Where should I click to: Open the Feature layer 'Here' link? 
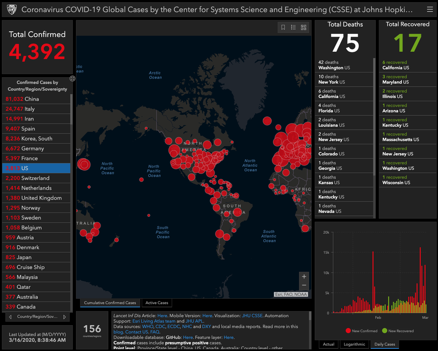[x=228, y=337]
